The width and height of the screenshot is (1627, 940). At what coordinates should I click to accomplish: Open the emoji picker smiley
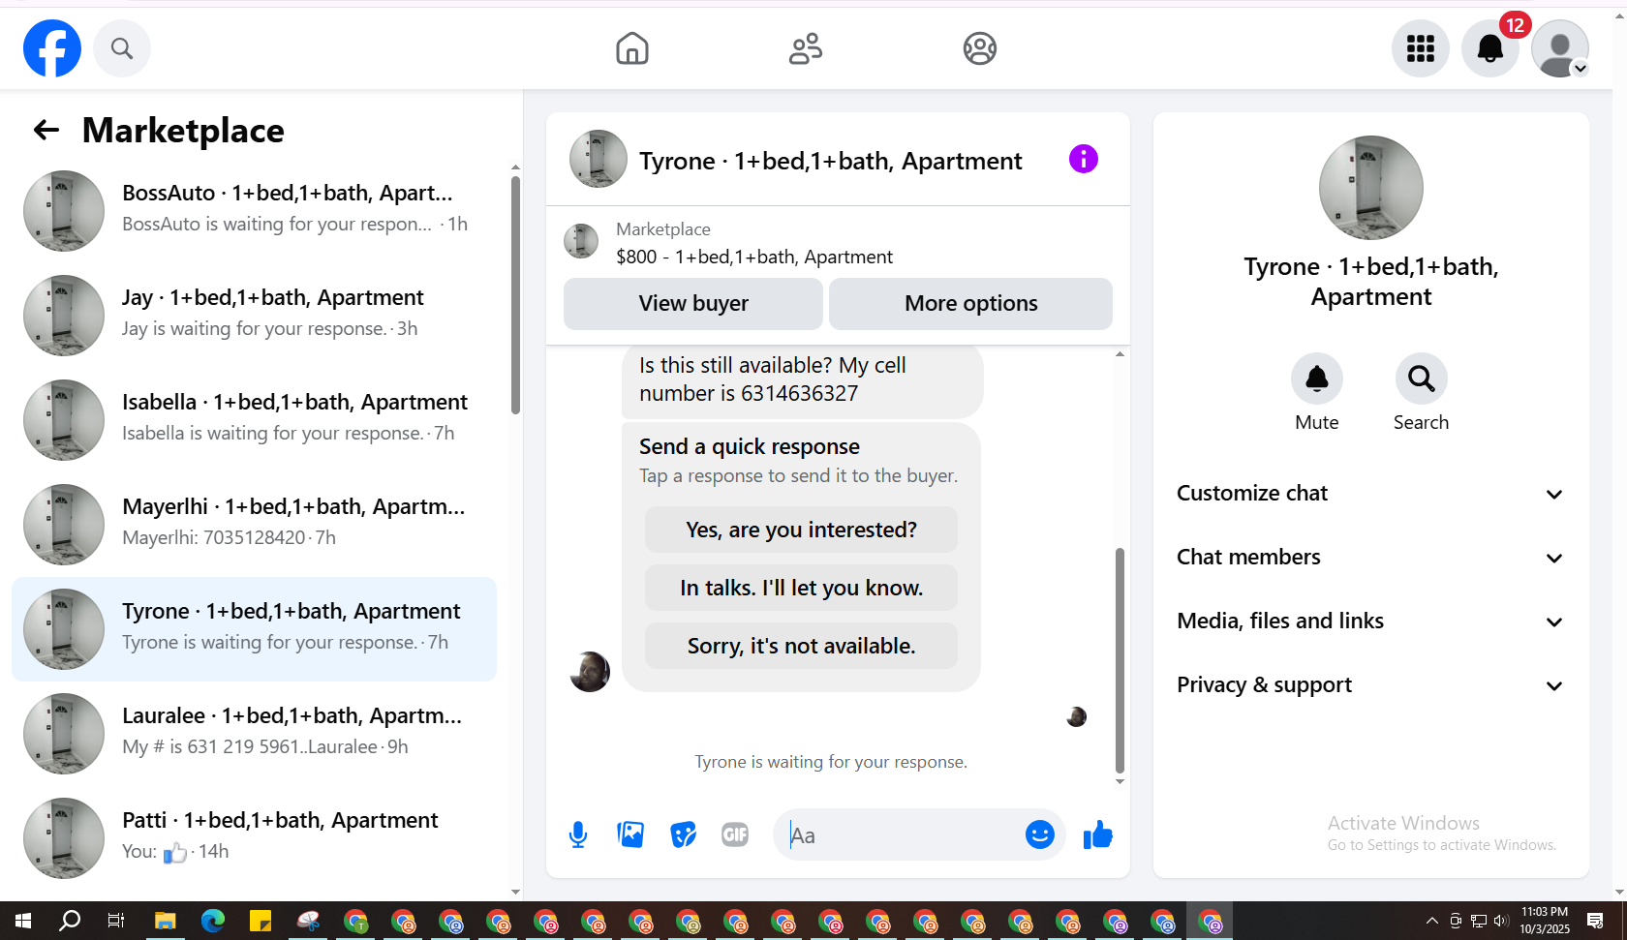[x=1040, y=834]
